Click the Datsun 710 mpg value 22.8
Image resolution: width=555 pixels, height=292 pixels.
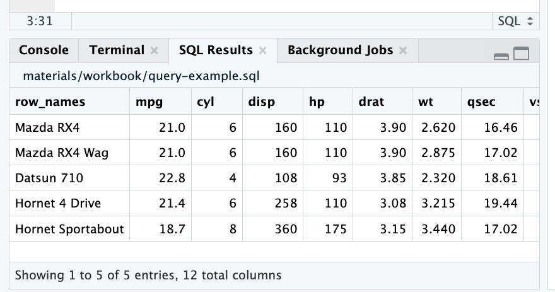point(172,178)
